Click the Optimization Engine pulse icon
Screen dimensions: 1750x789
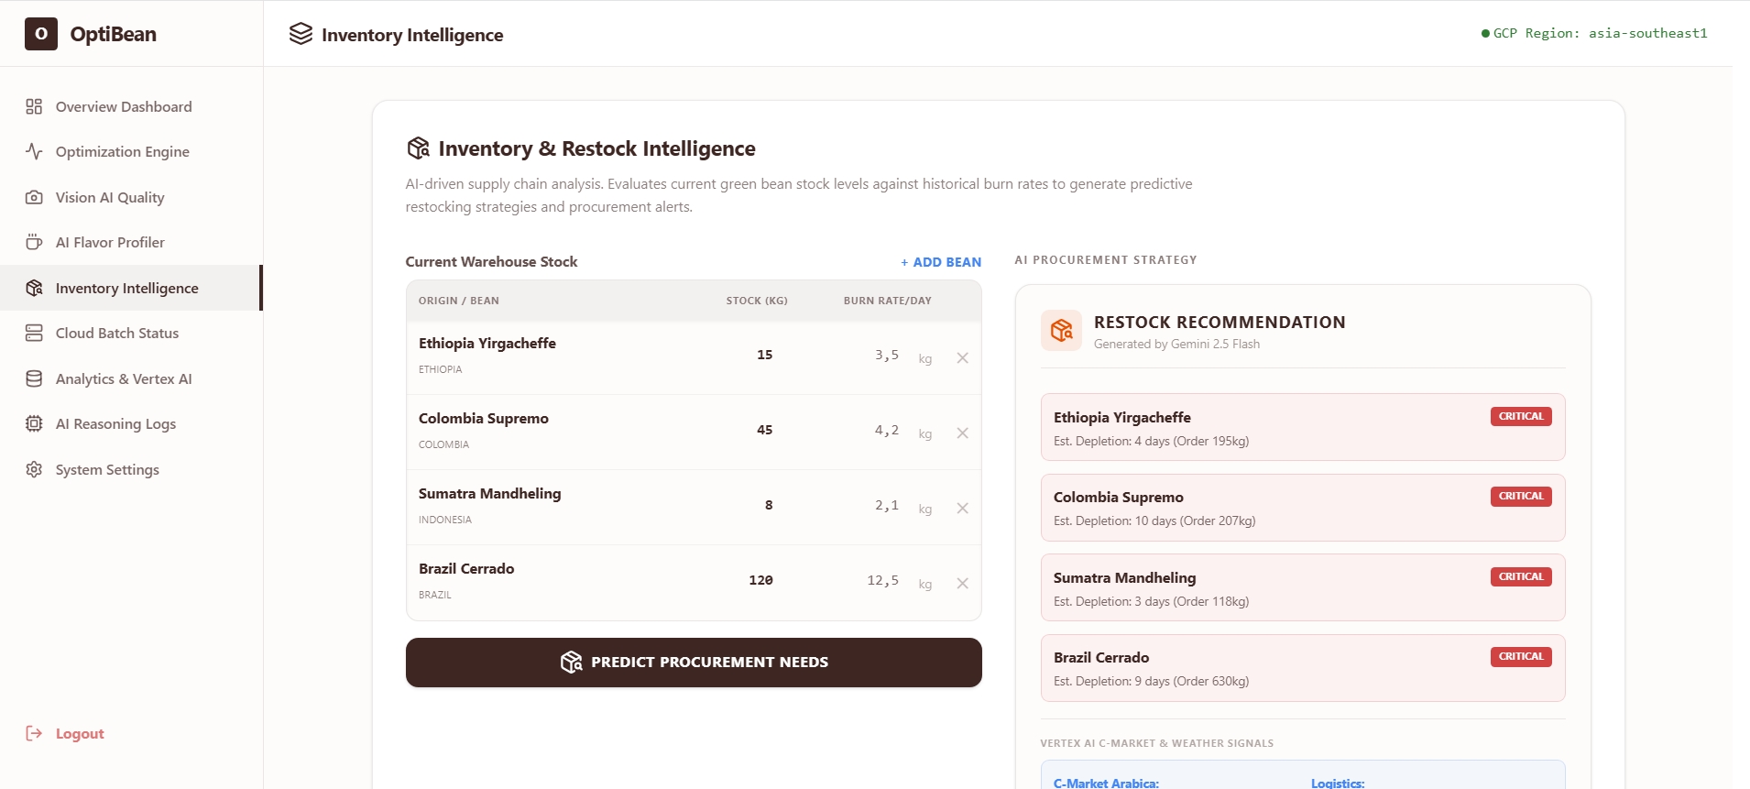[x=34, y=151]
